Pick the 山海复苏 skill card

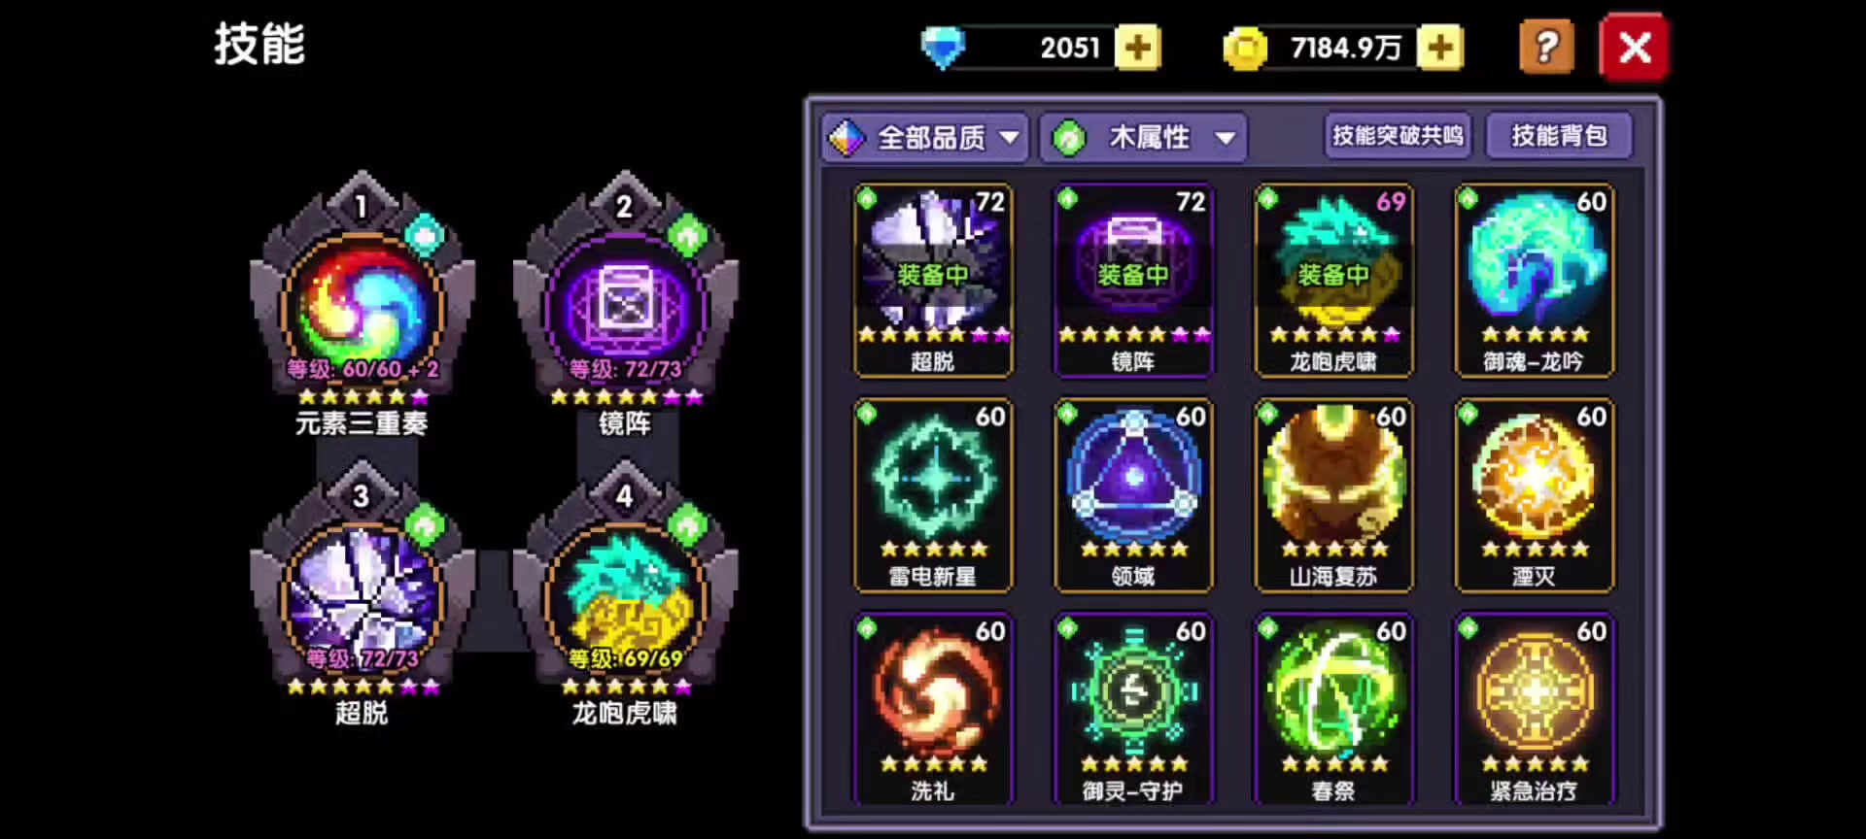pos(1333,494)
